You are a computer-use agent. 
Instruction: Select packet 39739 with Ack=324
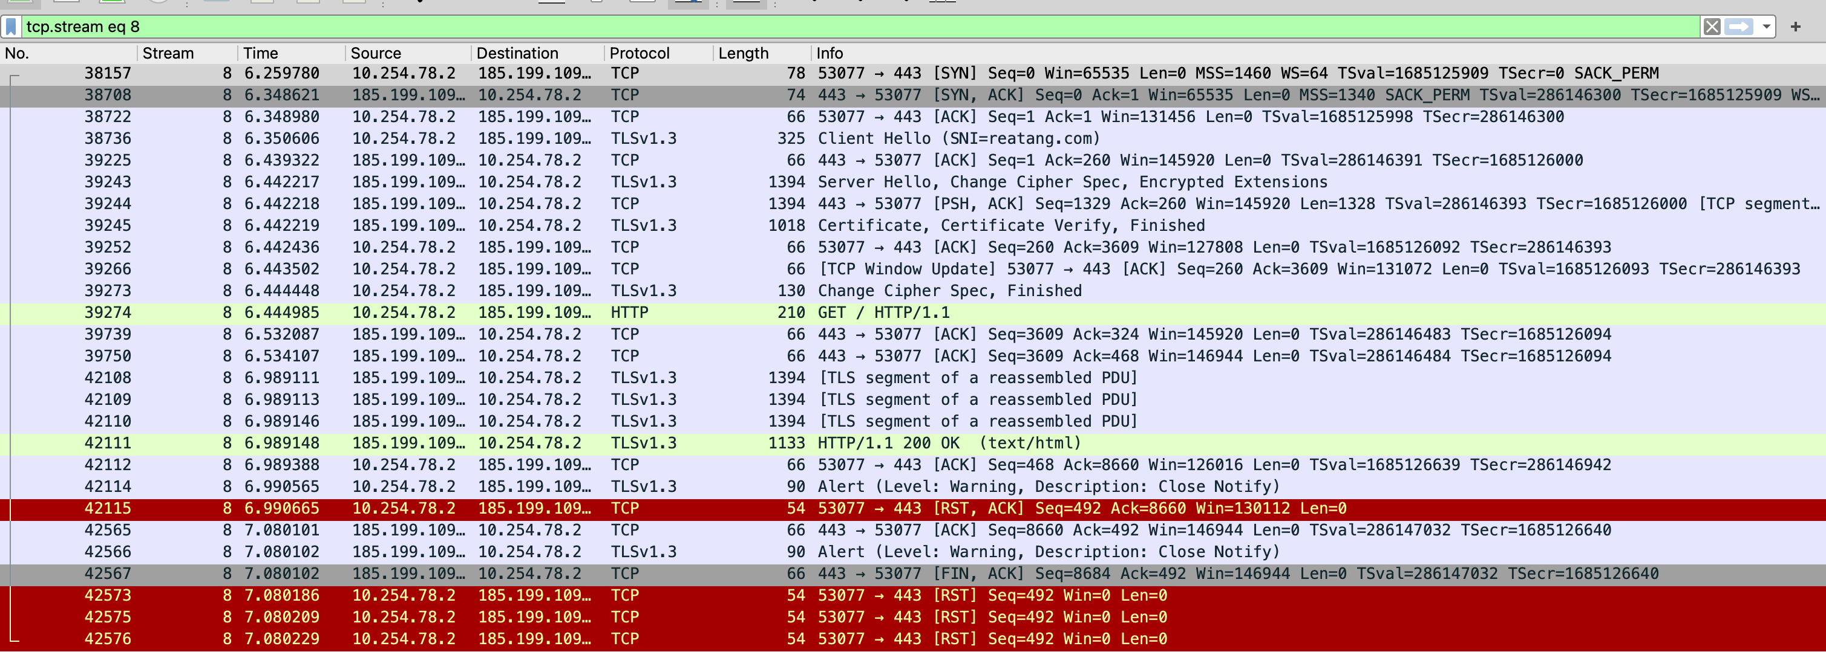[913, 334]
